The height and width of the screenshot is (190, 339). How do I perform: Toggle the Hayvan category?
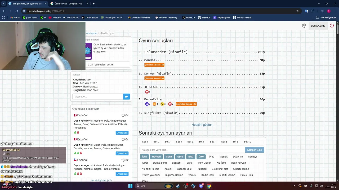[156, 156]
